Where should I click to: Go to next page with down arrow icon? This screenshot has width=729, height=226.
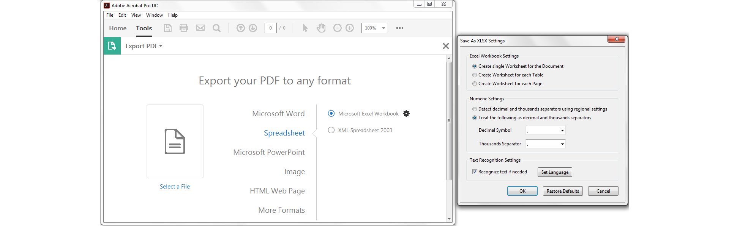(253, 28)
